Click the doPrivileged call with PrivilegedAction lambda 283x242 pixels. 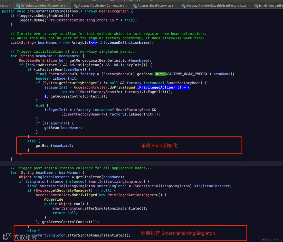point(122,87)
